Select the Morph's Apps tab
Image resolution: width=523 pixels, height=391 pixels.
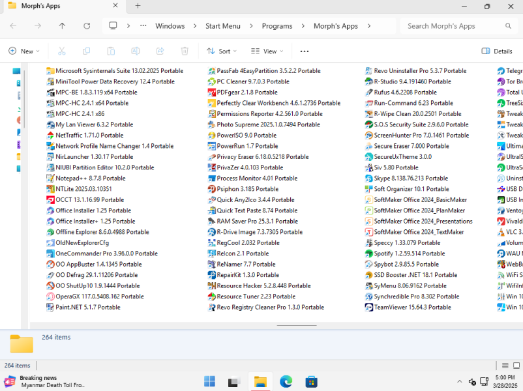coord(63,6)
